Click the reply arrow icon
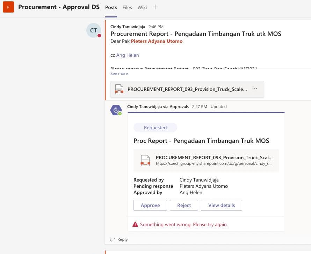 pos(113,240)
